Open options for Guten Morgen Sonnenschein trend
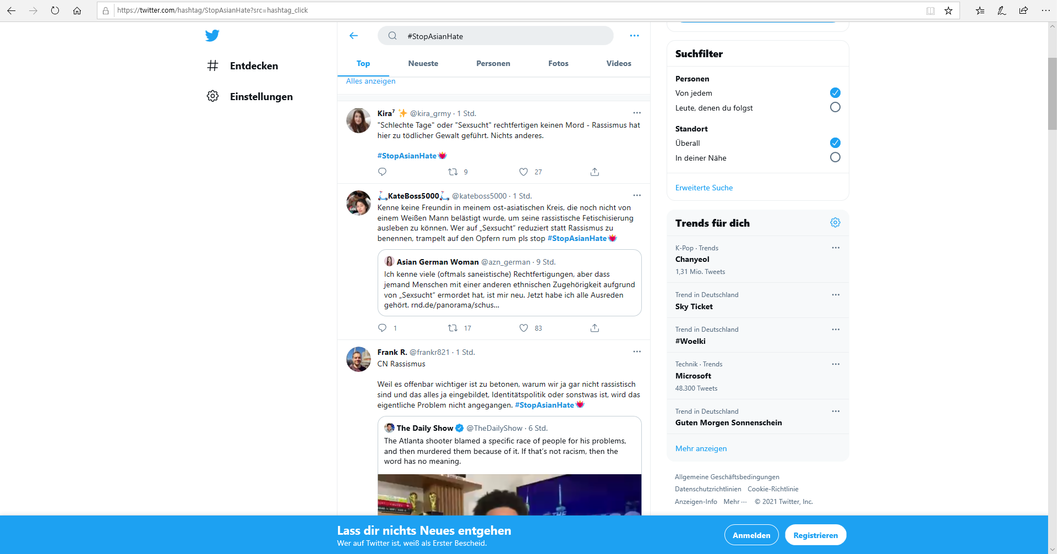 tap(836, 412)
